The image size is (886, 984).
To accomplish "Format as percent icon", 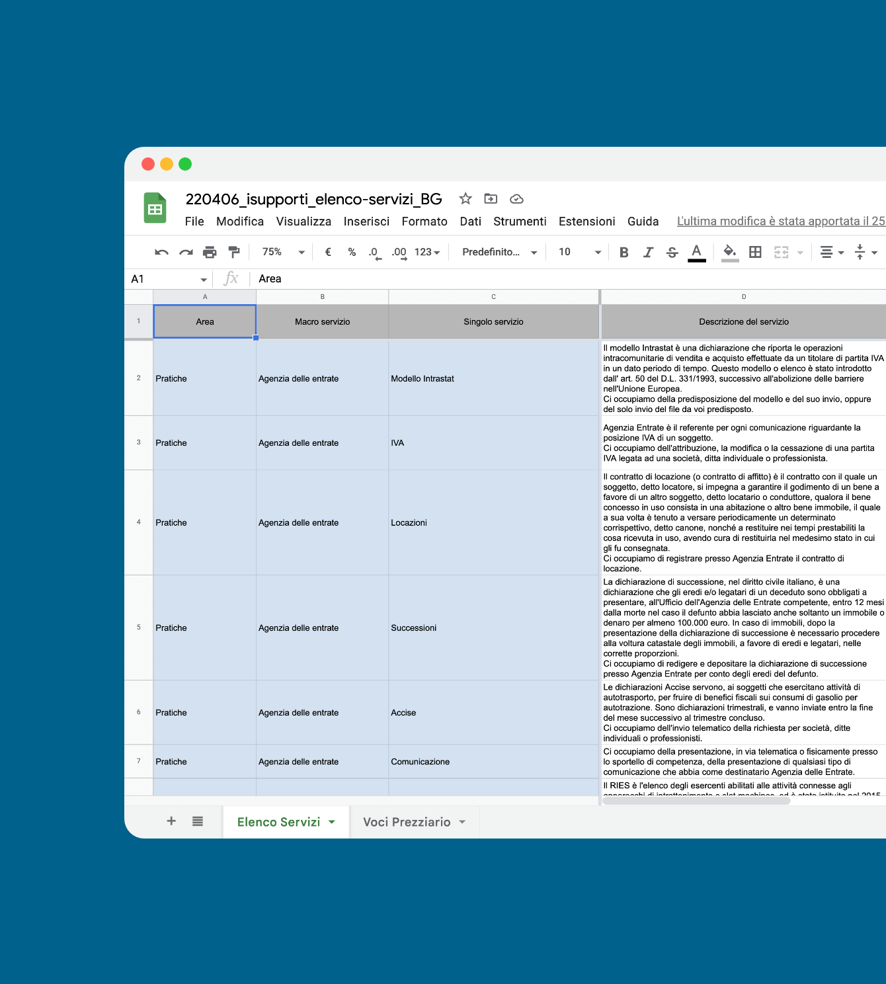I will [352, 252].
